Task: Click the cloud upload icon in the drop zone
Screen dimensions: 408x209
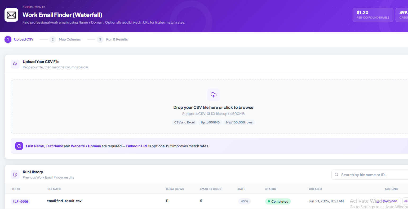Action: [214, 95]
